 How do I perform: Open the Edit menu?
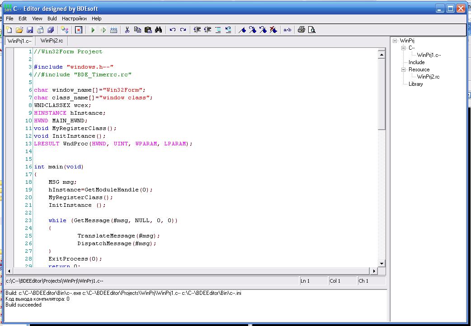(23, 19)
